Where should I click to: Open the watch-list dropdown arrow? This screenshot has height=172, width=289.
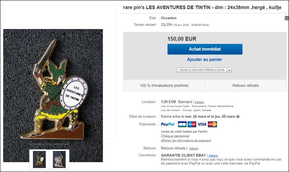point(229,70)
